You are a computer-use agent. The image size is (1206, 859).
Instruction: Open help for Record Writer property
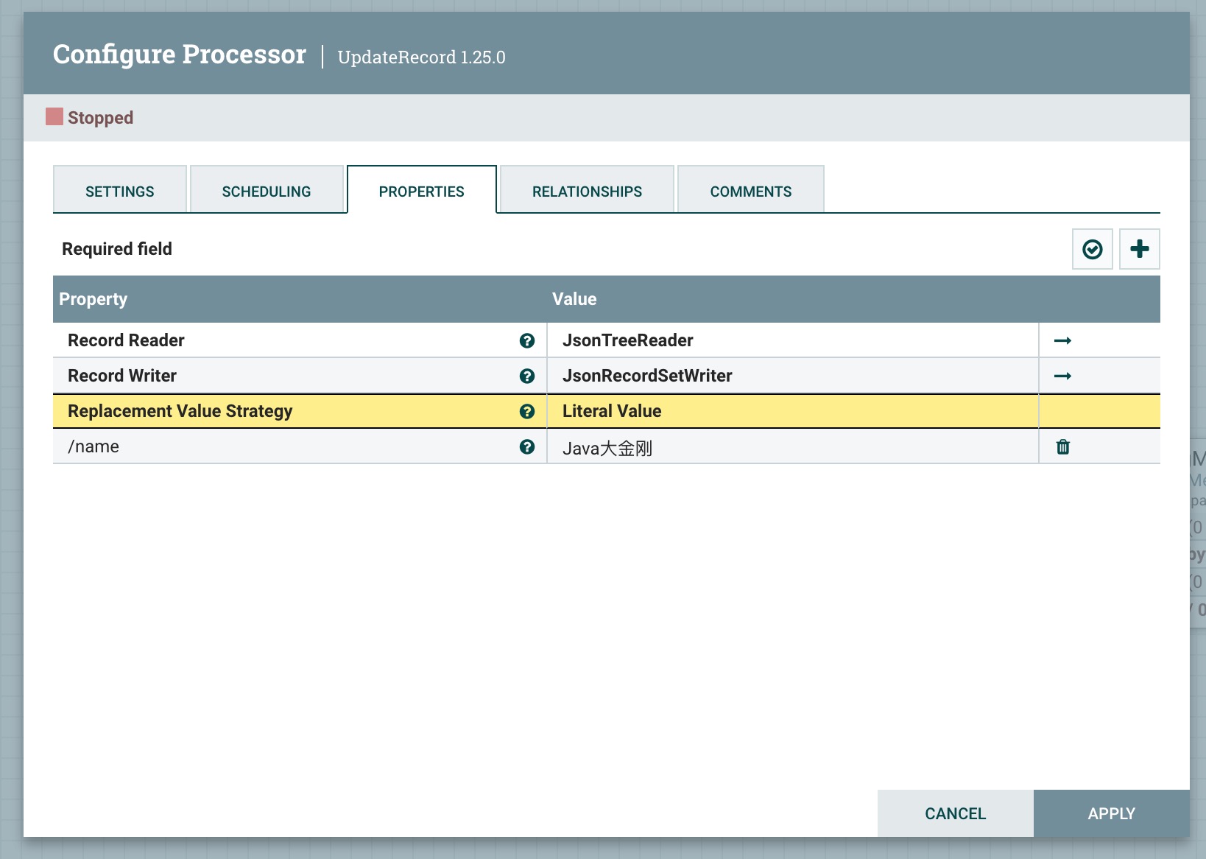click(528, 376)
